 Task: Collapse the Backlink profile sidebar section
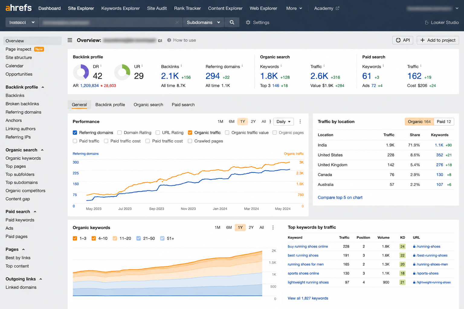(43, 87)
